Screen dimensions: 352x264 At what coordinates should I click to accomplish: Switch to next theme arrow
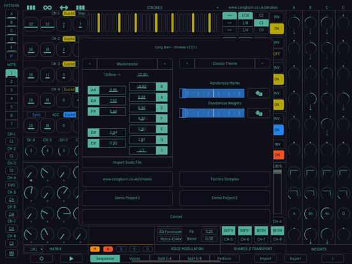coord(263,64)
